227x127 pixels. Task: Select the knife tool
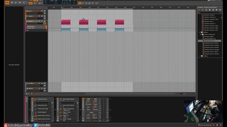93,3
